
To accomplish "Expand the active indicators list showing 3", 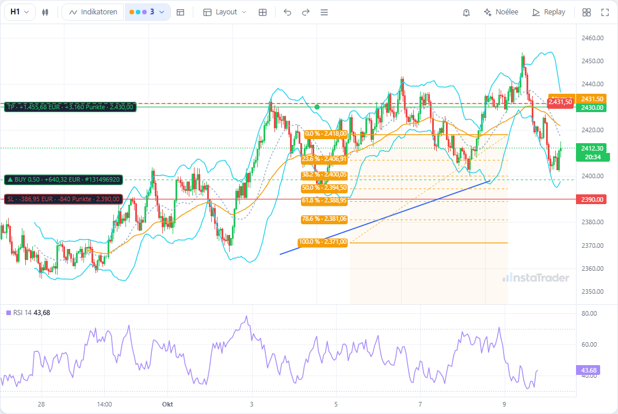I will 147,12.
